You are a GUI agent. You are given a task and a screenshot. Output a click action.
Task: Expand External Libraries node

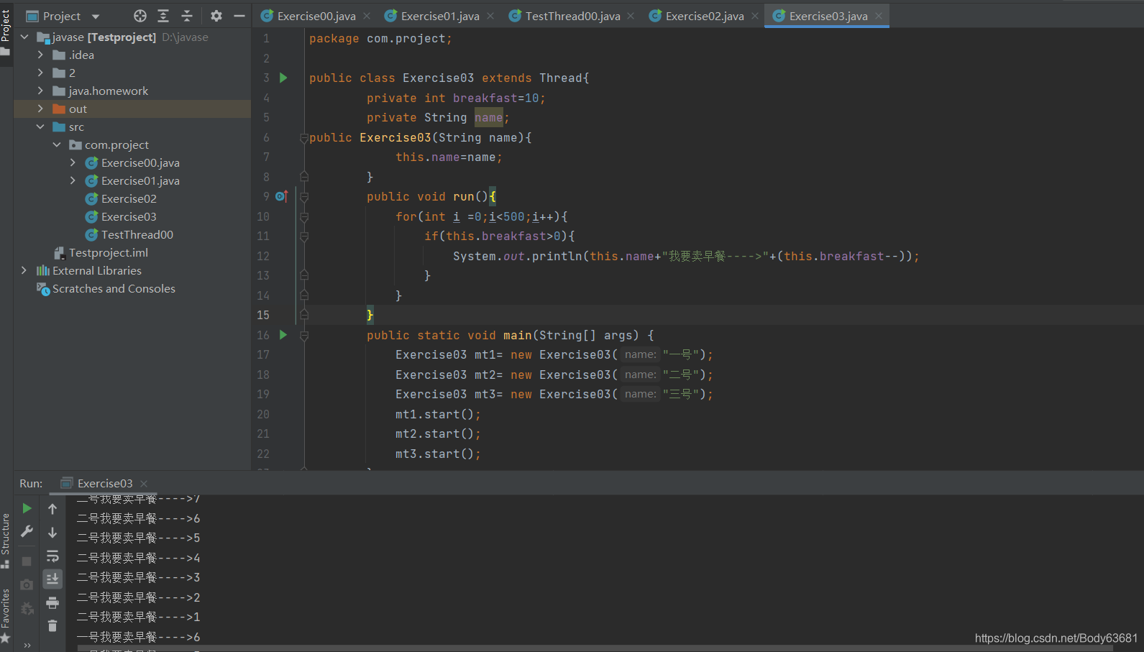coord(24,270)
